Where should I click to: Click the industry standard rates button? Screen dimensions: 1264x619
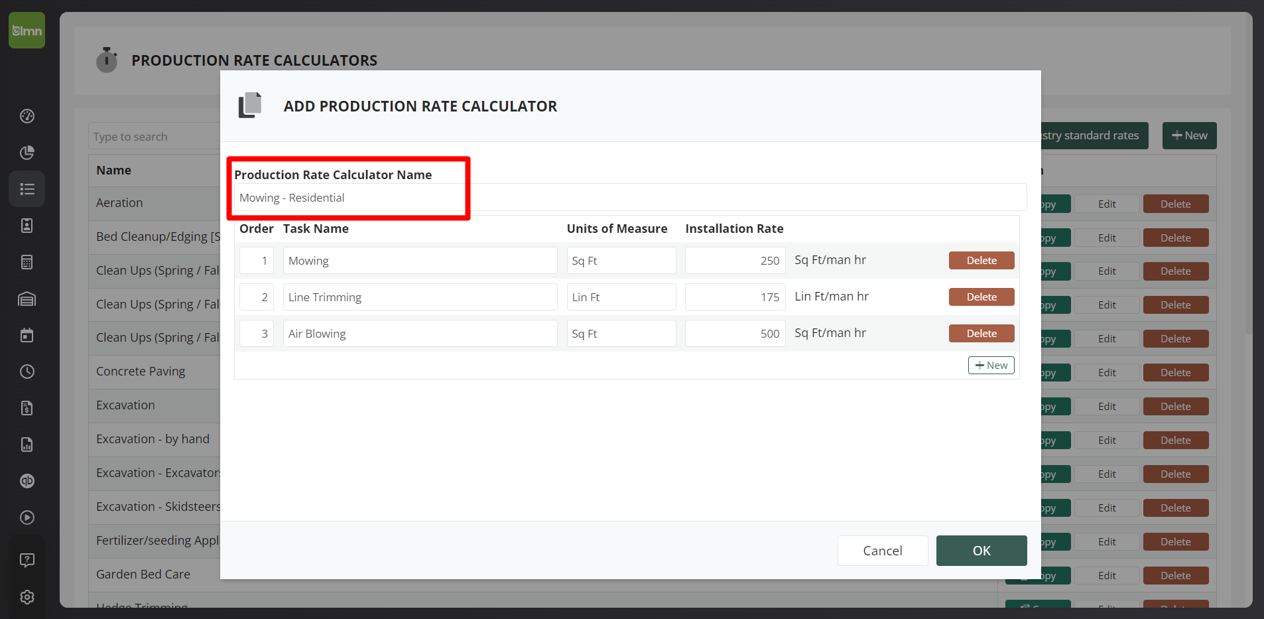[x=1094, y=135]
